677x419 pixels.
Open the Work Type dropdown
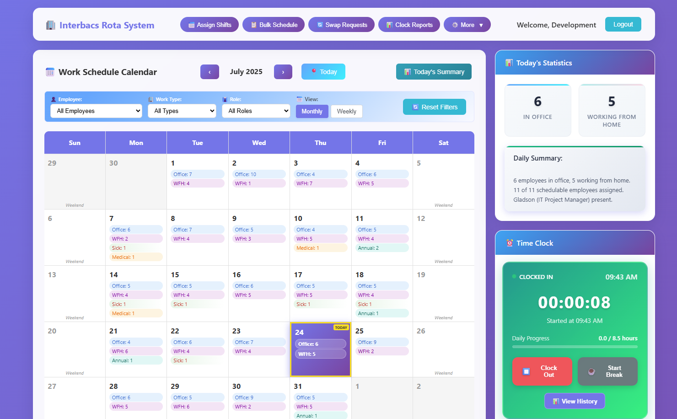tap(182, 111)
